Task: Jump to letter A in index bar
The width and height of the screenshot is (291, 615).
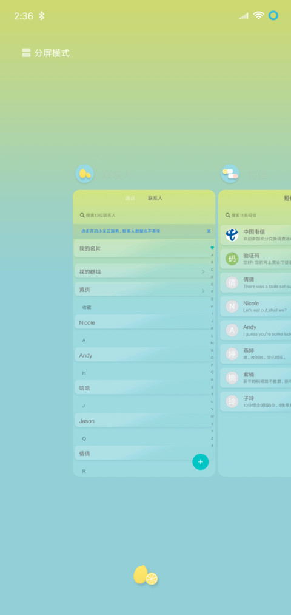Action: (212, 255)
